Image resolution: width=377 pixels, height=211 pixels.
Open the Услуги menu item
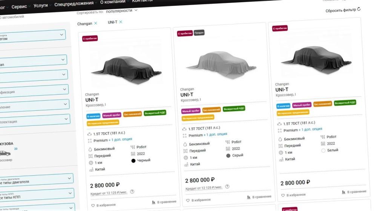coord(41,6)
